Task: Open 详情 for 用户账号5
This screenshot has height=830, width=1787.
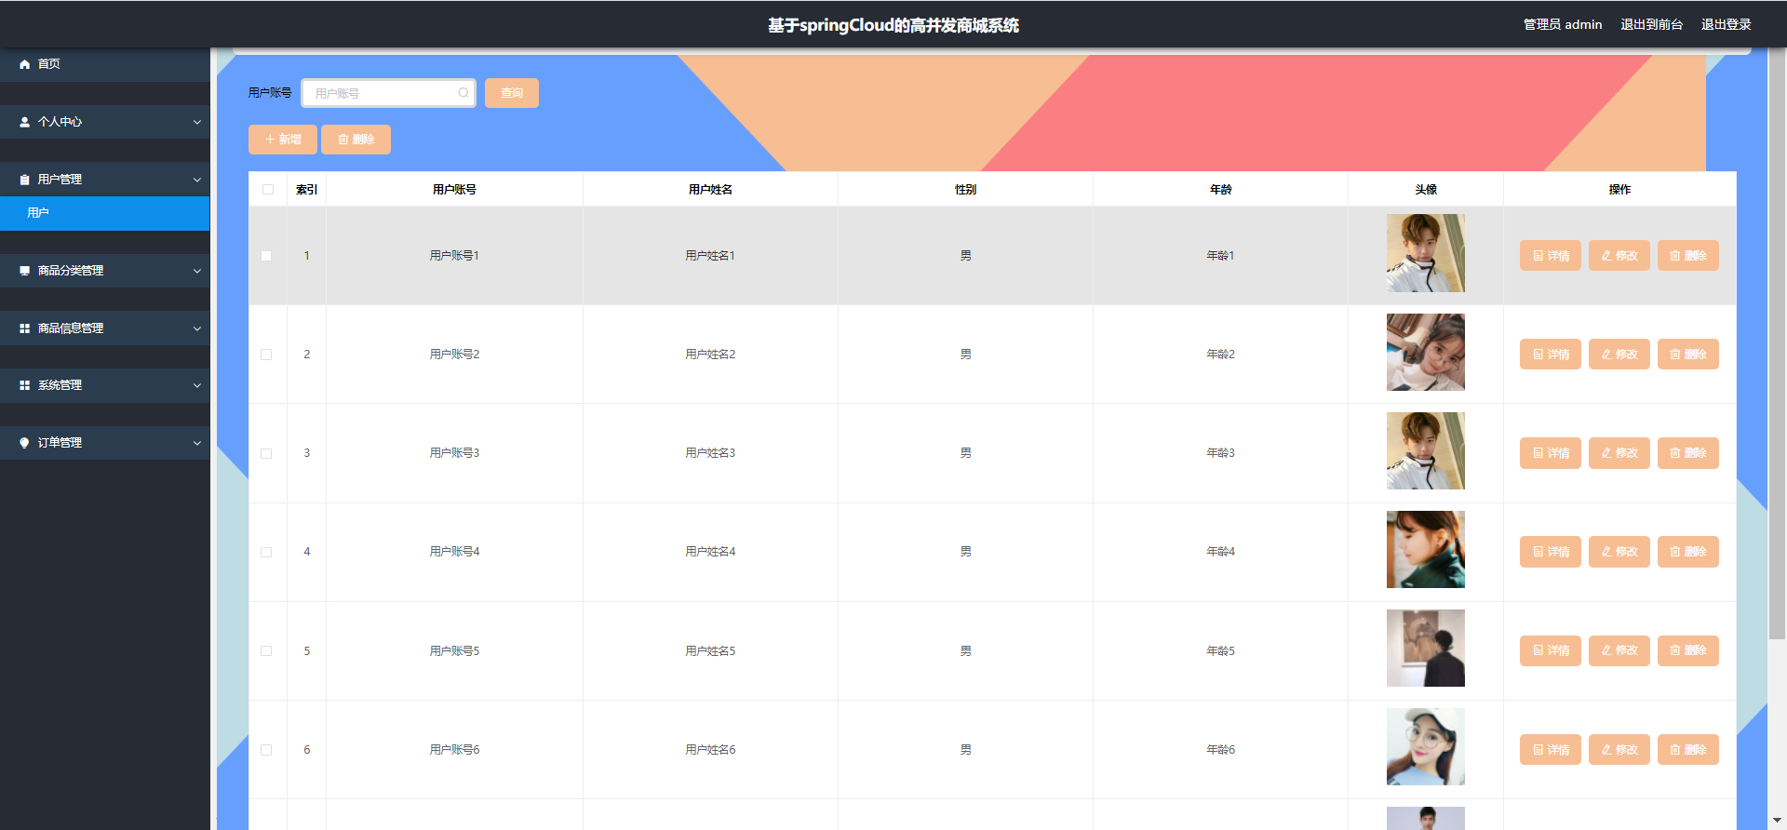Action: click(1551, 650)
